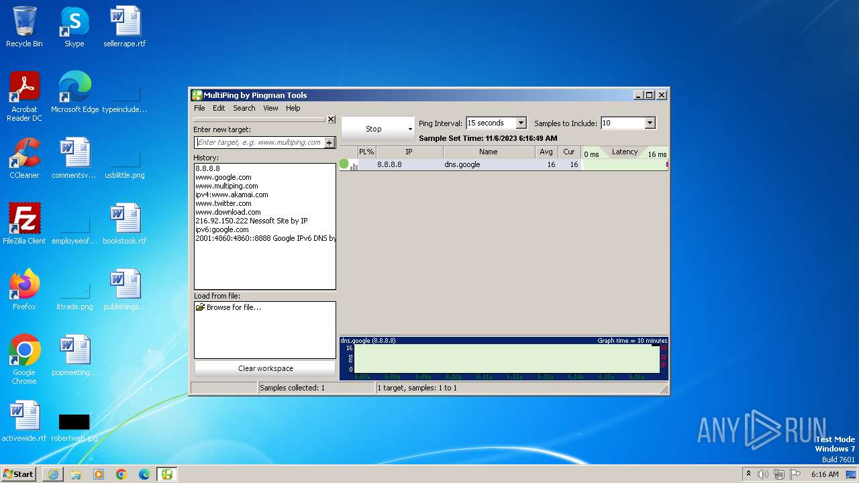The image size is (859, 483).
Task: Open FileZilla Client shortcut
Action: point(25,224)
